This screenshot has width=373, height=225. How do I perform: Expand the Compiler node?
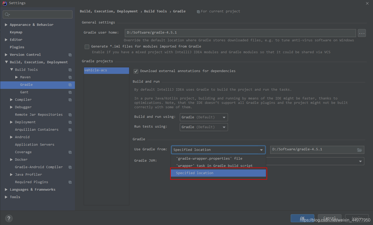click(x=11, y=100)
